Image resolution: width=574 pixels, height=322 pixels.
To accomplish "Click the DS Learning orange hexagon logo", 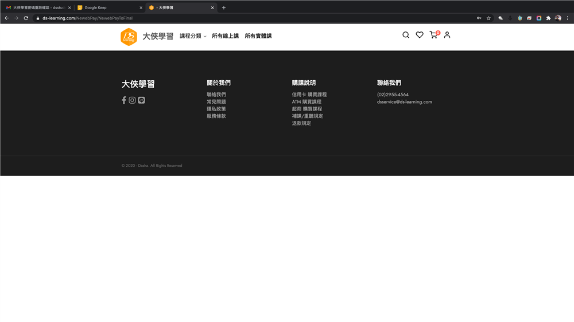I will click(129, 37).
